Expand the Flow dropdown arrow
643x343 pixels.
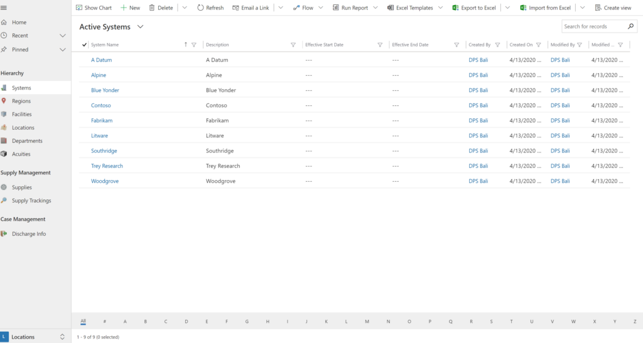(x=321, y=8)
